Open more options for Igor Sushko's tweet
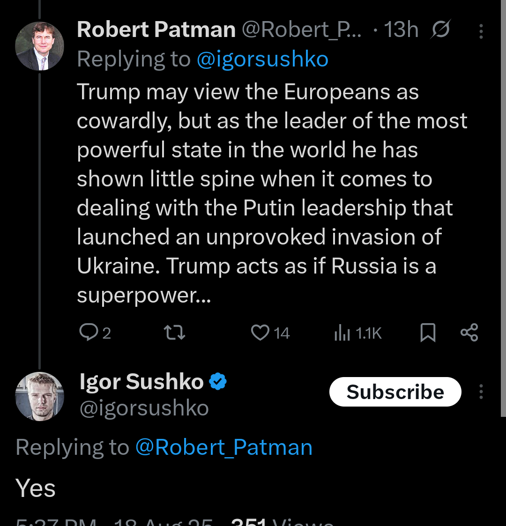Screen dimensions: 506x526 click(x=481, y=392)
